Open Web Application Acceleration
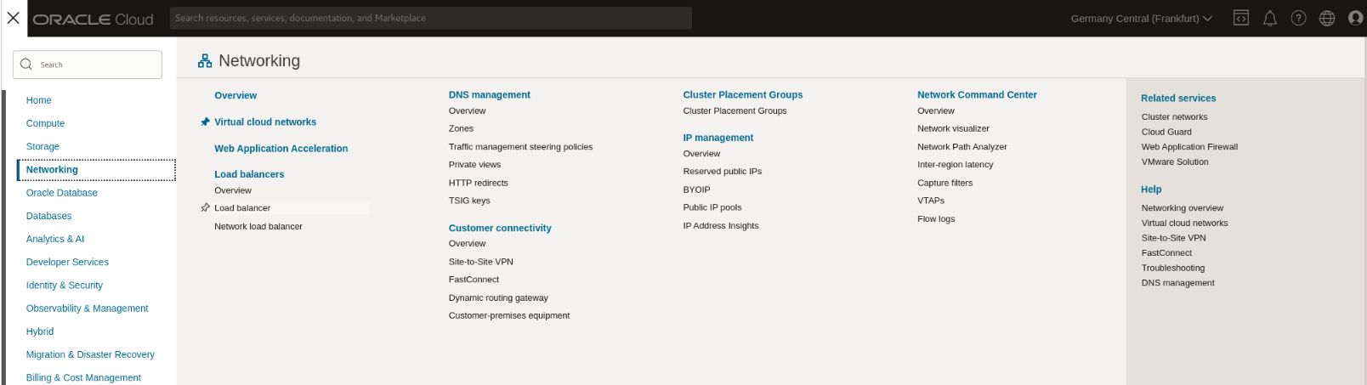This screenshot has height=385, width=1367. click(x=281, y=149)
